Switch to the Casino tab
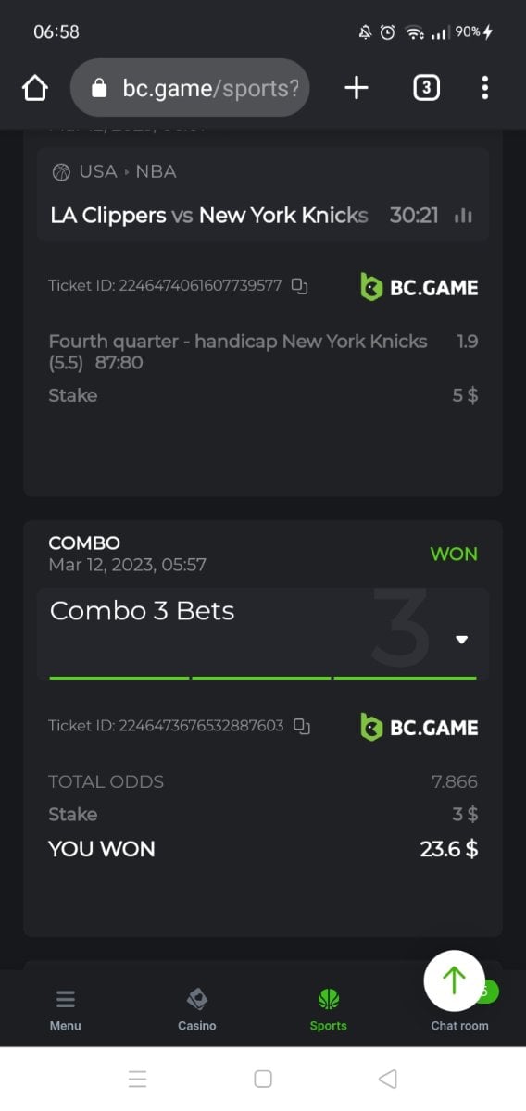 (x=197, y=1009)
